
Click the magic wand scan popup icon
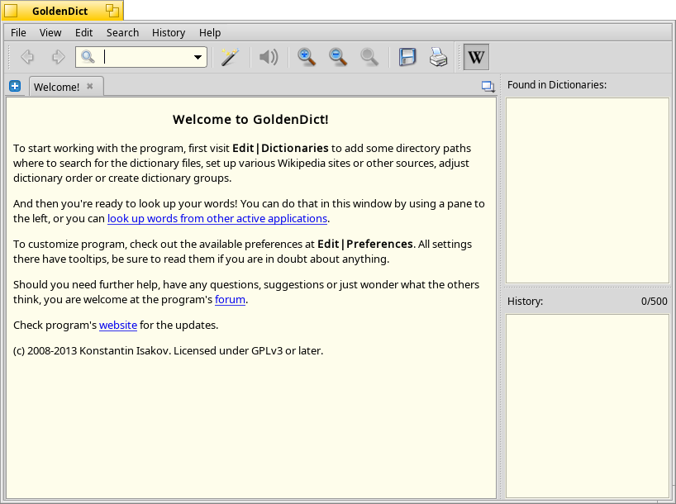point(230,57)
